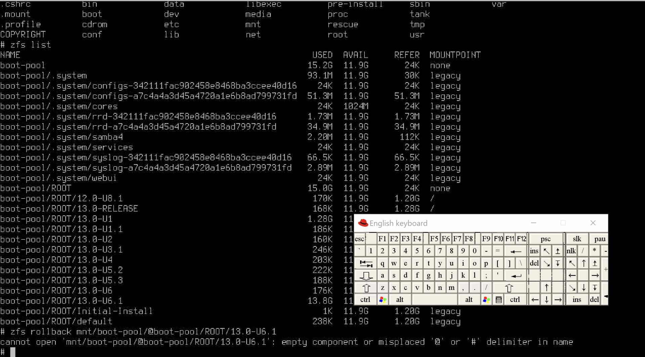Click the left arrow cursor key beside ctrl
Image resolution: width=645 pixels, height=357 pixels.
pos(535,300)
